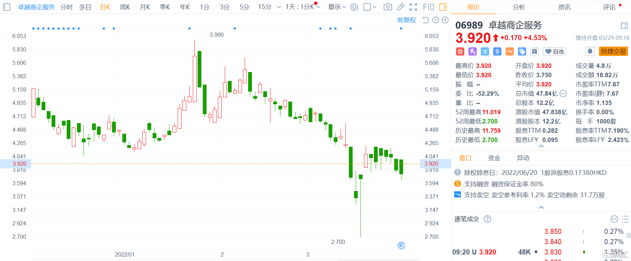Add stock to 自选 watchlist
Viewport: 631px width, 261px height.
coord(554,51)
